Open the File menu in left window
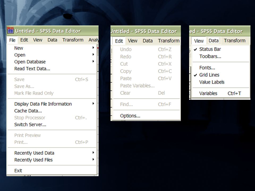255x191 pixels. coord(12,40)
